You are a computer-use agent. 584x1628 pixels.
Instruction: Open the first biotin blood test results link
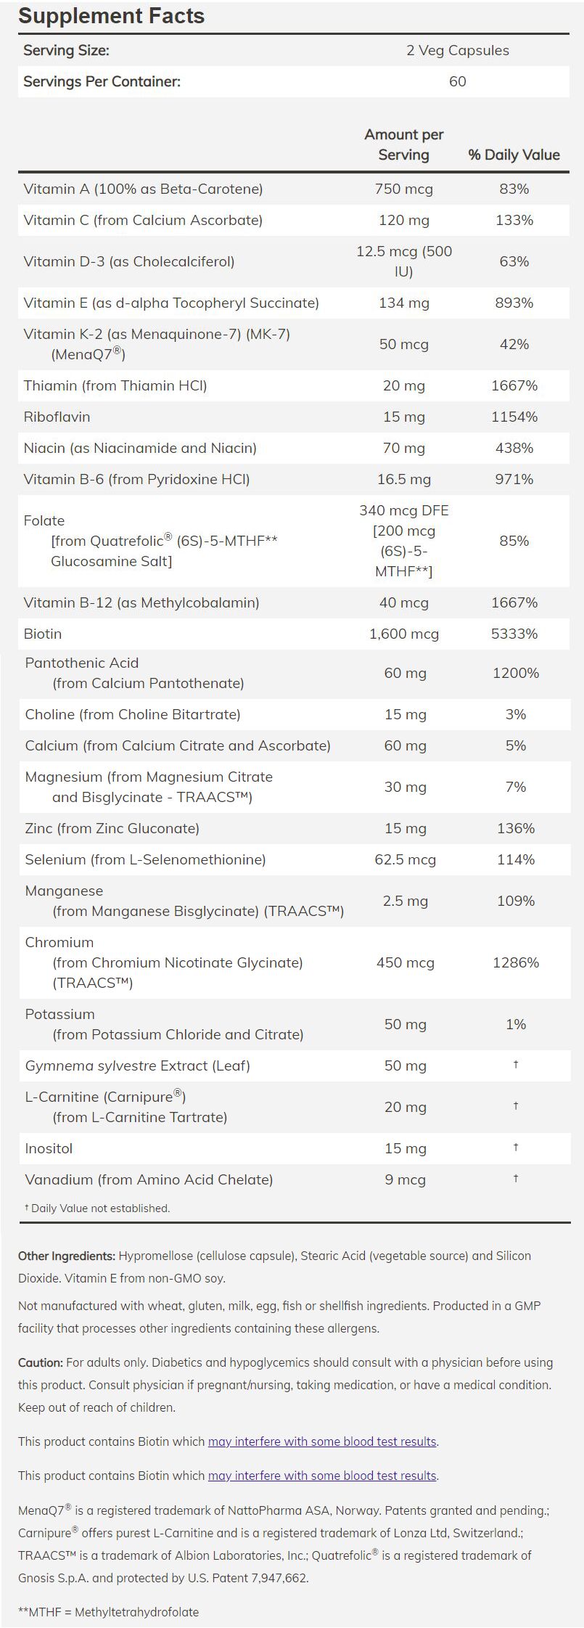click(322, 1441)
